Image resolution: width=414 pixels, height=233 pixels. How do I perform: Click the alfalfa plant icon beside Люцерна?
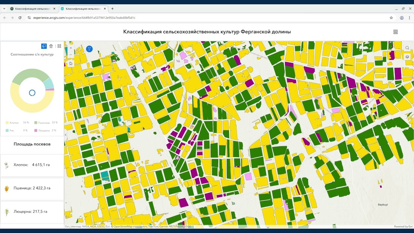(x=6, y=212)
